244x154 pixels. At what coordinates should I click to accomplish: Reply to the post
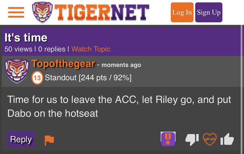tap(21, 139)
